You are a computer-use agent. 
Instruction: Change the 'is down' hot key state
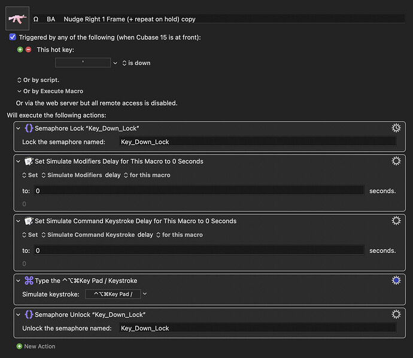tap(136, 63)
